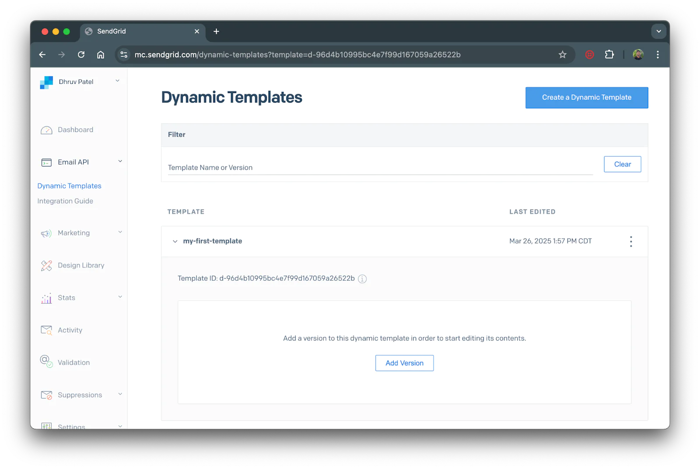The image size is (700, 469).
Task: Go to Dashboard menu item
Action: pyautogui.click(x=75, y=130)
